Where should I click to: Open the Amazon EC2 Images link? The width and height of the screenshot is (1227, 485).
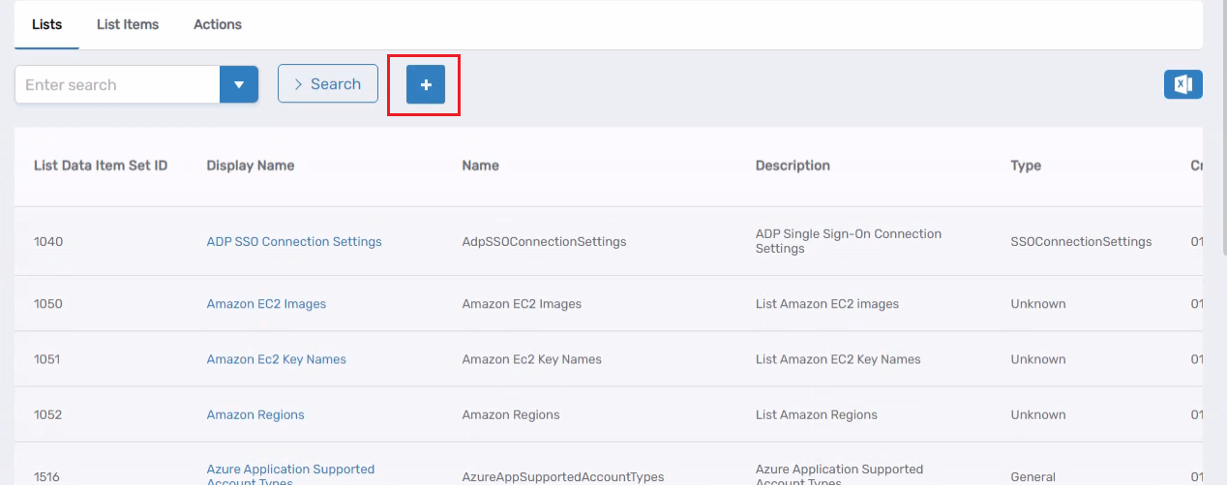266,303
